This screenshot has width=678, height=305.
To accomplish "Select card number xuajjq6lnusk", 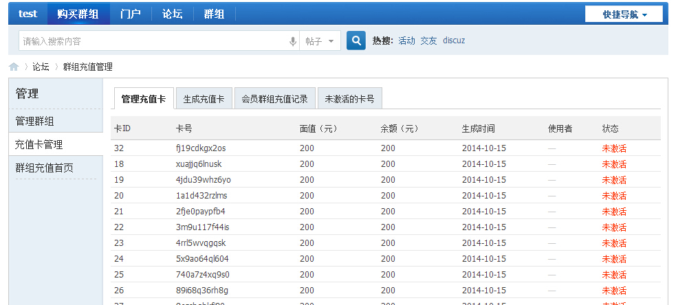I will coord(199,164).
